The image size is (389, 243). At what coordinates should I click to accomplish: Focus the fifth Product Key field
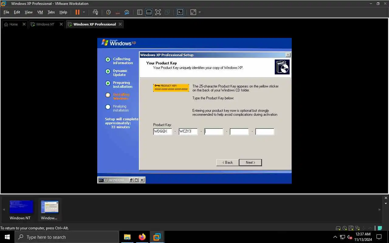coord(265,132)
